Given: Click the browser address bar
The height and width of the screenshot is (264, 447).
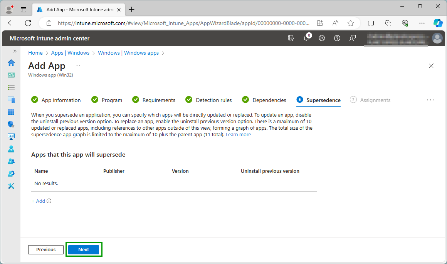Looking at the screenshot, I should (x=181, y=23).
